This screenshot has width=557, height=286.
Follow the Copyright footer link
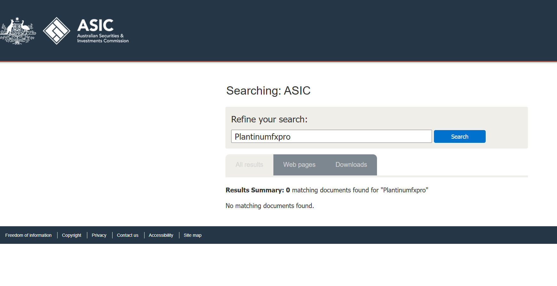[72, 235]
